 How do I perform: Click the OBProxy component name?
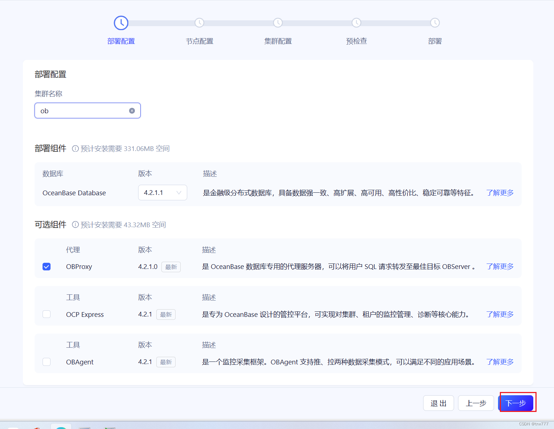tap(79, 267)
